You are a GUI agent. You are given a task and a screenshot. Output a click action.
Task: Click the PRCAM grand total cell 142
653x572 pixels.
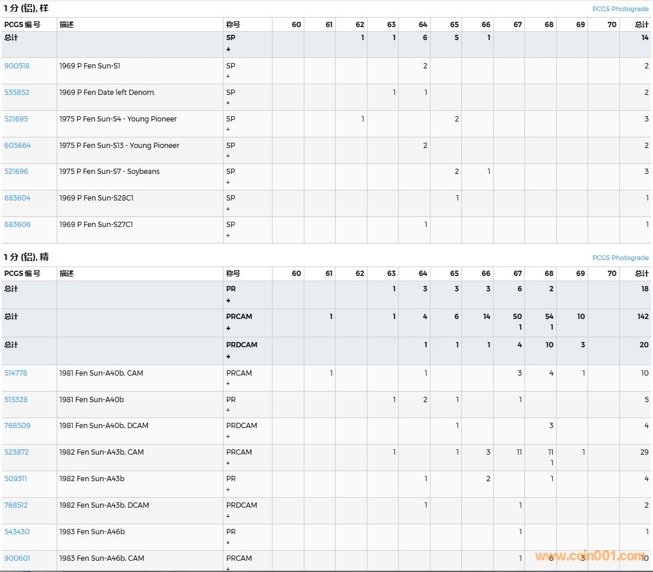pyautogui.click(x=642, y=317)
